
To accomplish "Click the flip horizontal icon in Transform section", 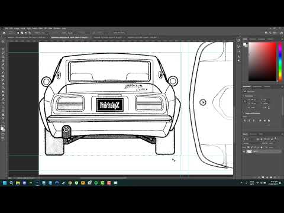I will click(x=265, y=108).
